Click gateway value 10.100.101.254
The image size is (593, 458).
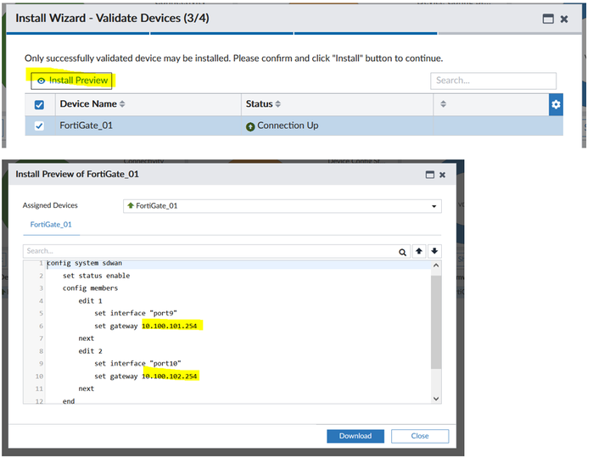[170, 326]
